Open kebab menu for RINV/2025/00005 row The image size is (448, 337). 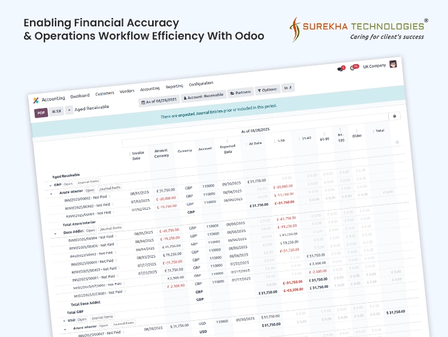[117, 244]
